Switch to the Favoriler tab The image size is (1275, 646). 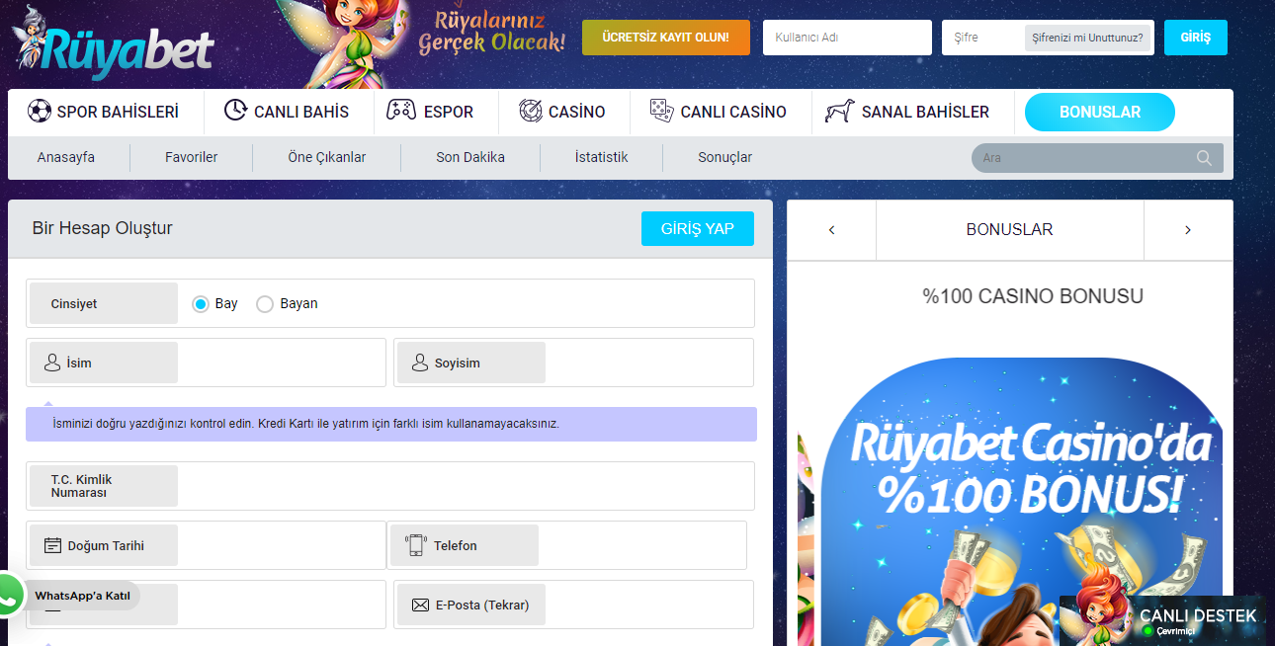coord(192,157)
